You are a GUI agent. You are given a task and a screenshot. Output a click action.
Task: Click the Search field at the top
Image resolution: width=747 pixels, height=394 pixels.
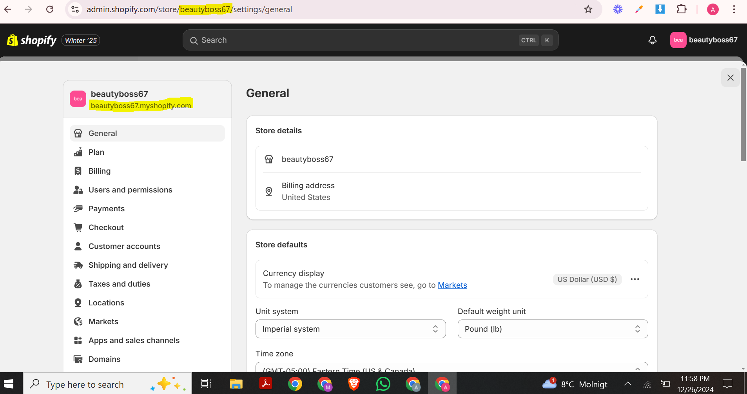point(370,40)
